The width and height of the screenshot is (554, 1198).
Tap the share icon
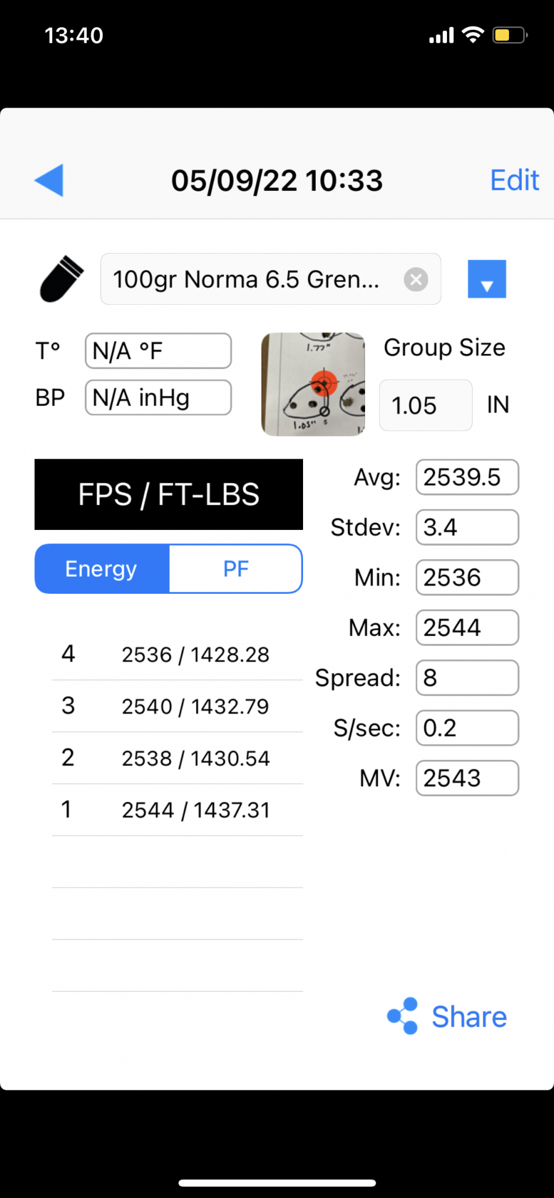click(402, 1016)
